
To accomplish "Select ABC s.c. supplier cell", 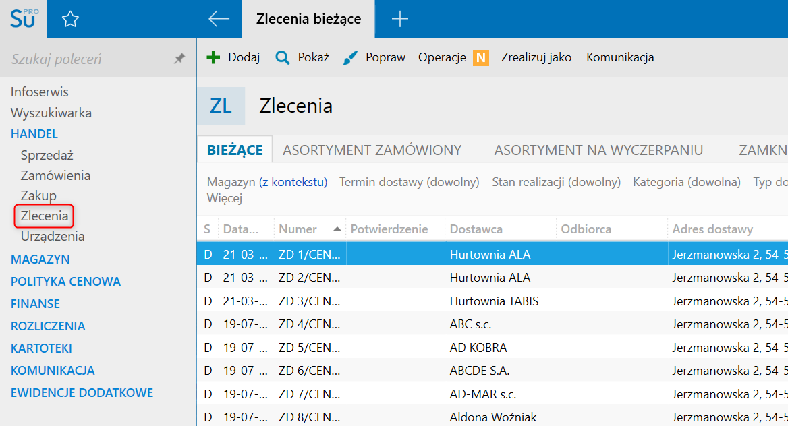I will pyautogui.click(x=470, y=324).
